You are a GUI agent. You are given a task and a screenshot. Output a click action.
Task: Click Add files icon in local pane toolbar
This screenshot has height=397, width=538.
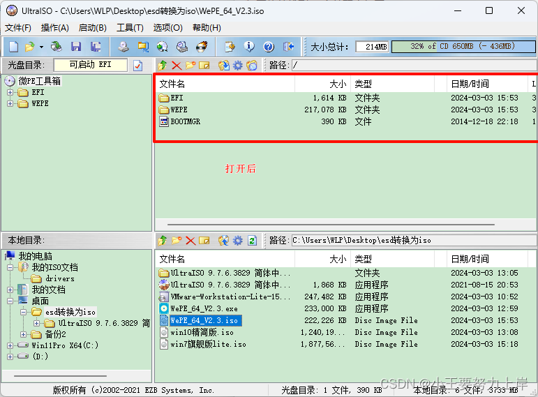pos(224,241)
